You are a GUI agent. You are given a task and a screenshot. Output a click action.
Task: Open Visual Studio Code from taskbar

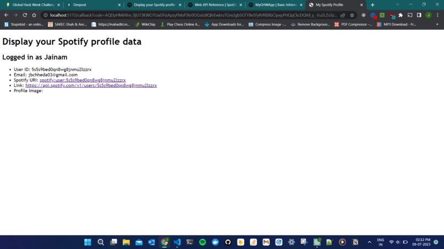pyautogui.click(x=177, y=242)
